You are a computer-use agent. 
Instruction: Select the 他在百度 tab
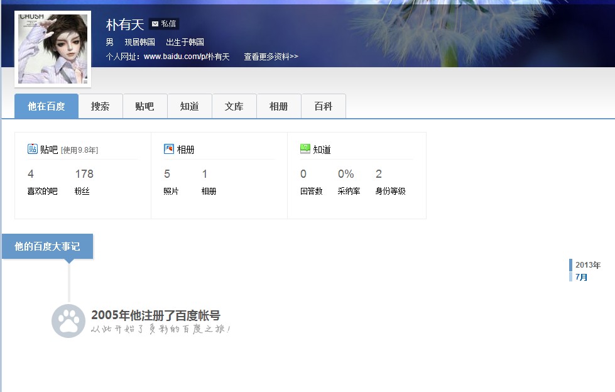pyautogui.click(x=46, y=106)
